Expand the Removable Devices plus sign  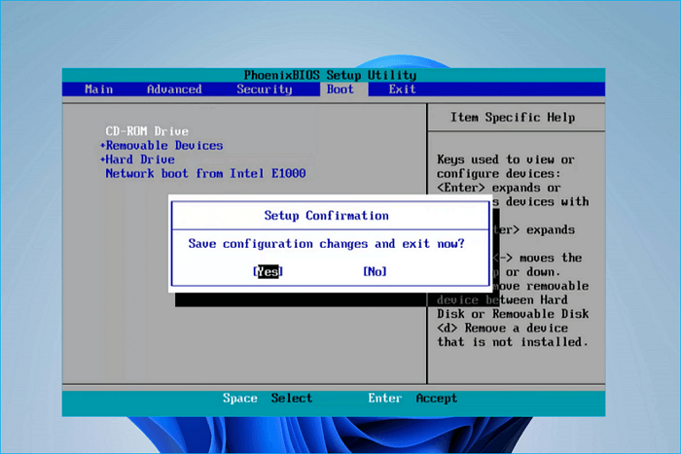102,146
